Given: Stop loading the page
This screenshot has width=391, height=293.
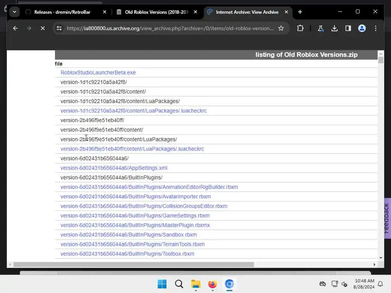Looking at the screenshot, I should pos(43,28).
